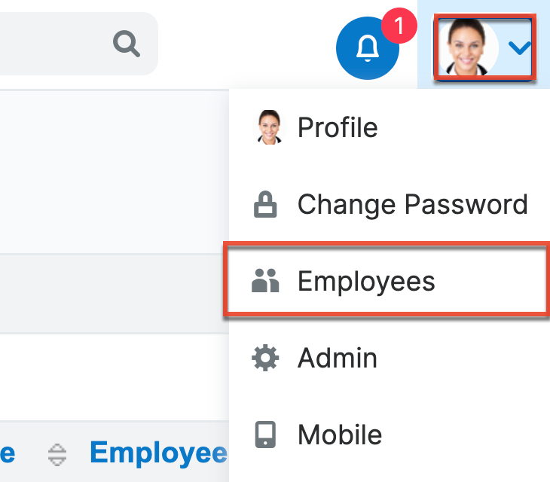The height and width of the screenshot is (482, 550).
Task: Focus the global search input field
Action: 53,44
